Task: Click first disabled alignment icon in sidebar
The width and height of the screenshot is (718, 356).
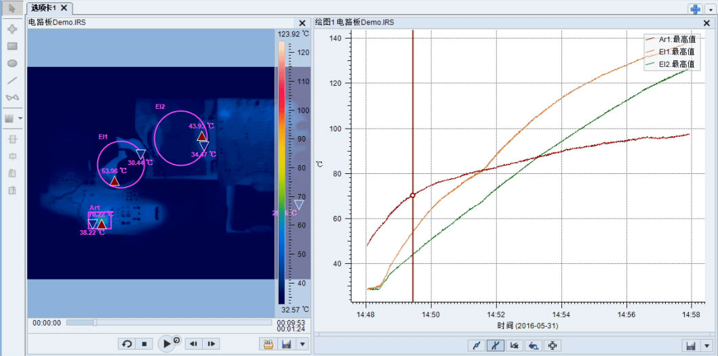Action: click(x=12, y=139)
